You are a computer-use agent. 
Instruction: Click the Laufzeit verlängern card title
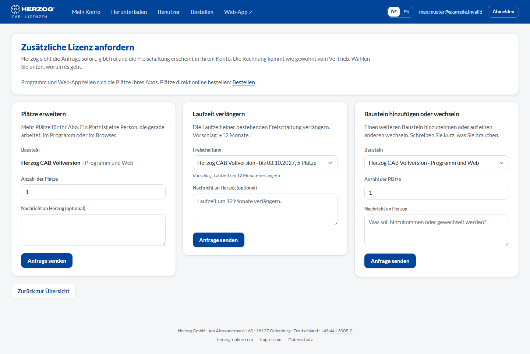pos(219,114)
